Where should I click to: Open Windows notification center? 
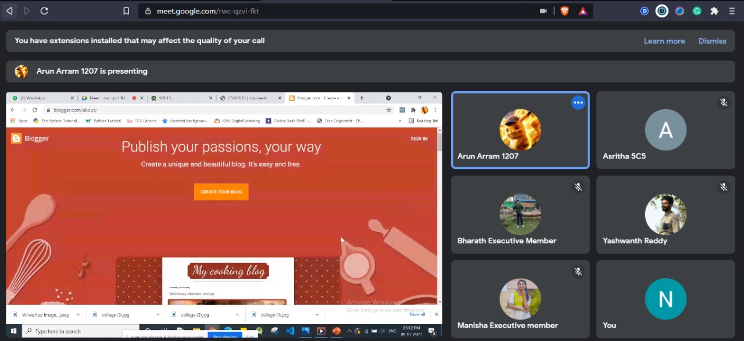pyautogui.click(x=432, y=331)
